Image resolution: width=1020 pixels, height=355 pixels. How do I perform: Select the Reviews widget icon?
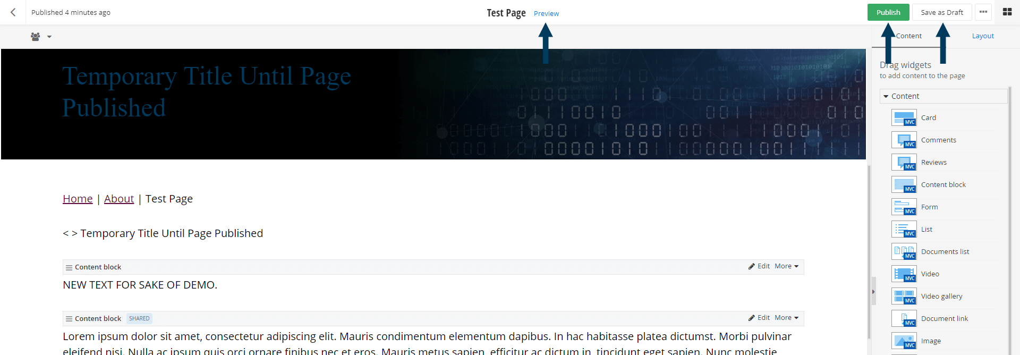coord(904,163)
